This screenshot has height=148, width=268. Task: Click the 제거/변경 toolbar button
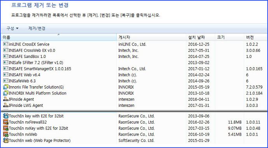click(37, 28)
